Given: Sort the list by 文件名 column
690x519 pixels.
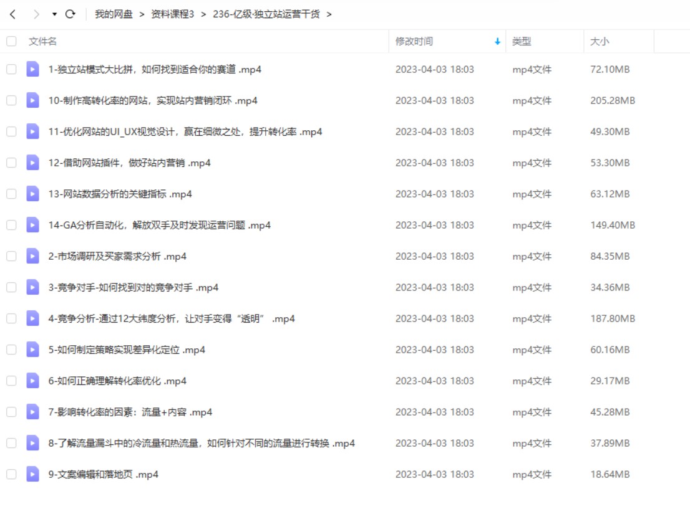Looking at the screenshot, I should pyautogui.click(x=42, y=41).
